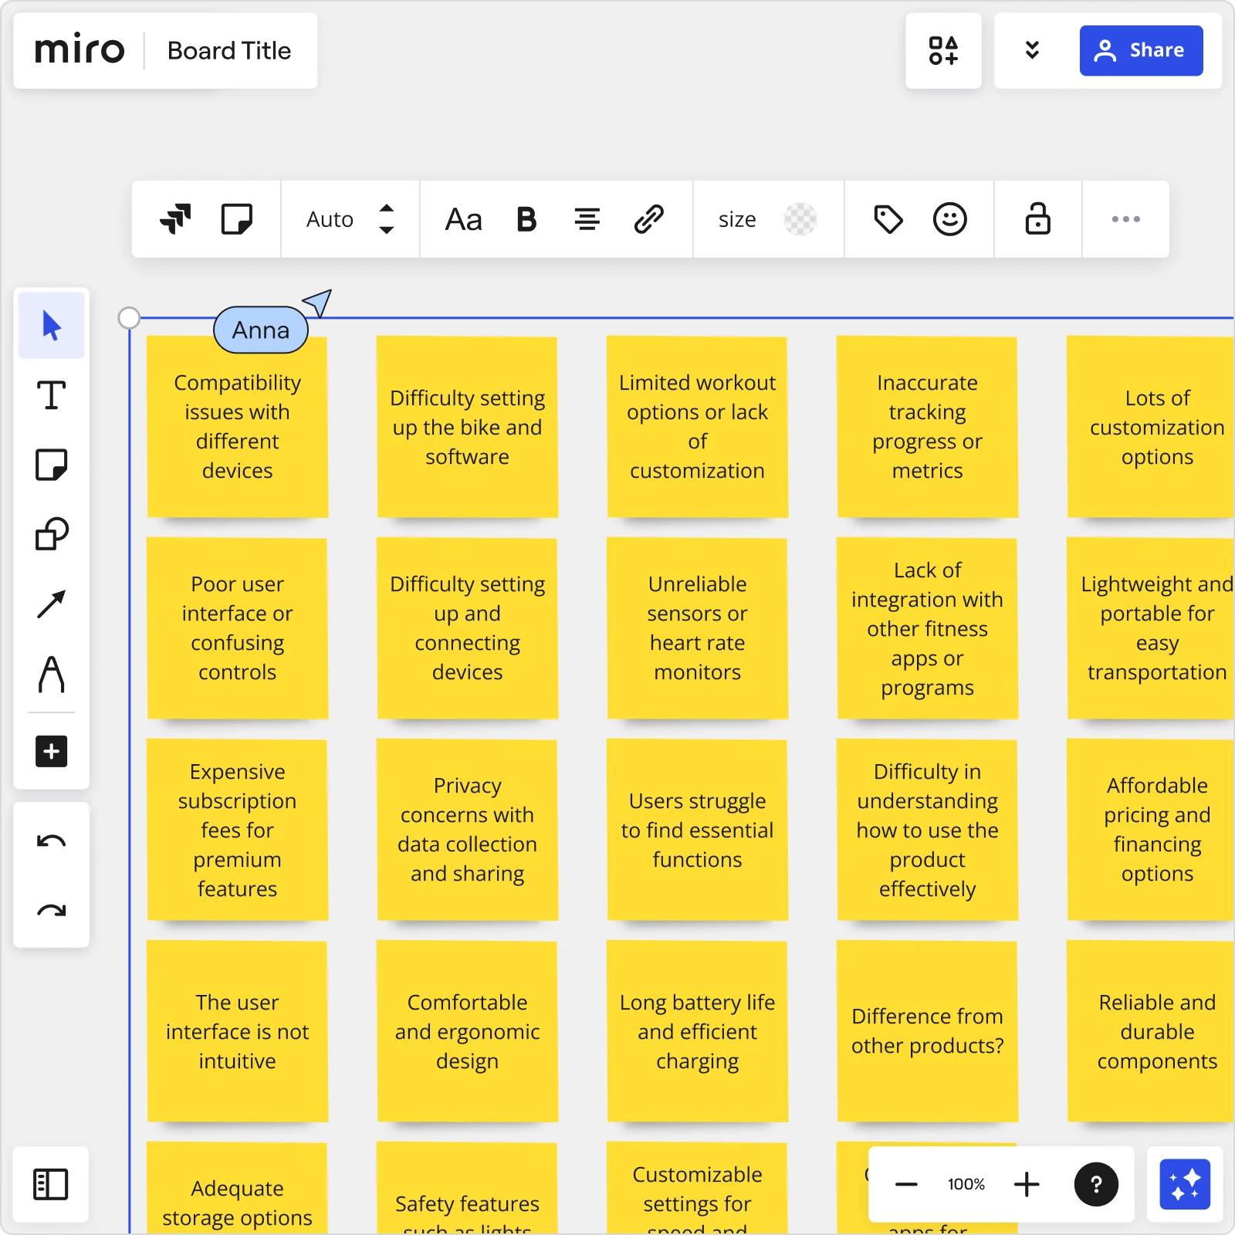Open the text color swatch picker
This screenshot has width=1235, height=1235.
click(800, 219)
